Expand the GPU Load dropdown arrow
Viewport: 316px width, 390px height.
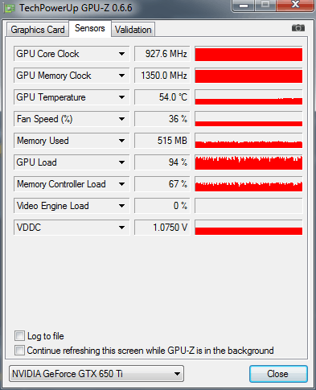pyautogui.click(x=122, y=162)
